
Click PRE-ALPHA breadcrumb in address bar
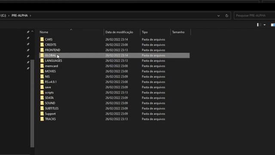(x=20, y=15)
